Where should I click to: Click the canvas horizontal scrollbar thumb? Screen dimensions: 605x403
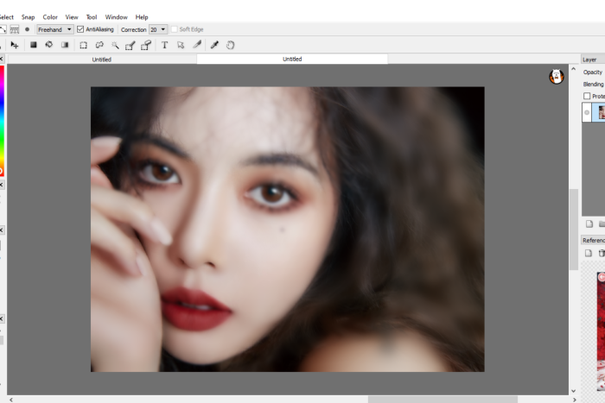pos(443,400)
